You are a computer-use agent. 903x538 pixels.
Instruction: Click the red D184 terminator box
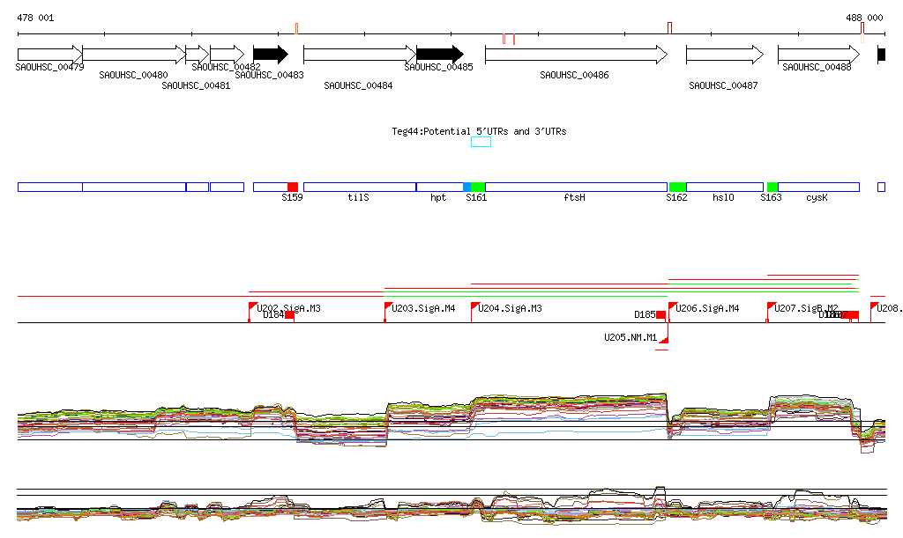tap(289, 315)
